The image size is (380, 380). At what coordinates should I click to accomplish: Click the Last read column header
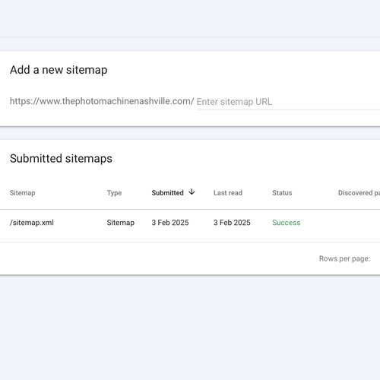click(x=228, y=193)
